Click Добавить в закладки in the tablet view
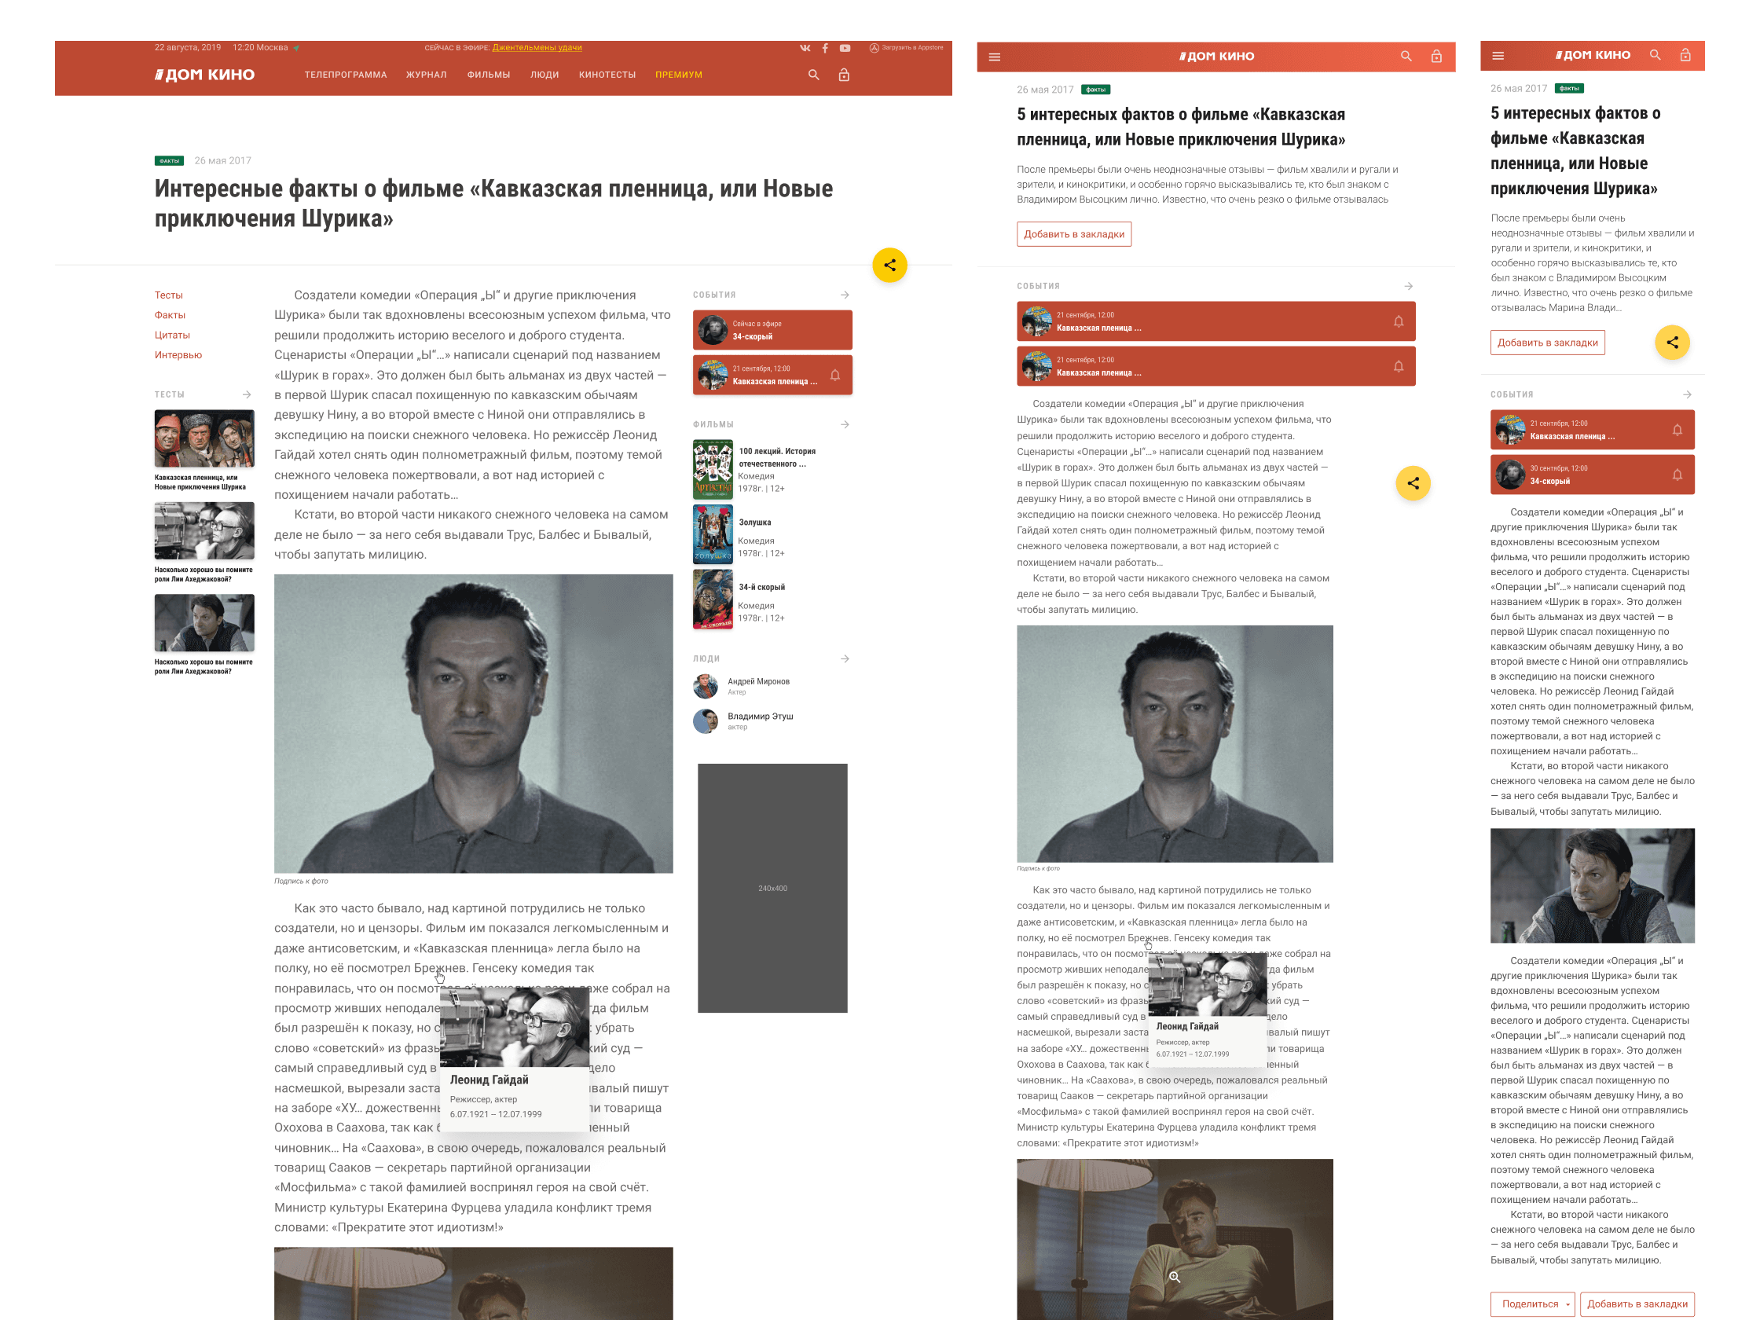Screen dimensions: 1760x1320 click(x=1073, y=234)
